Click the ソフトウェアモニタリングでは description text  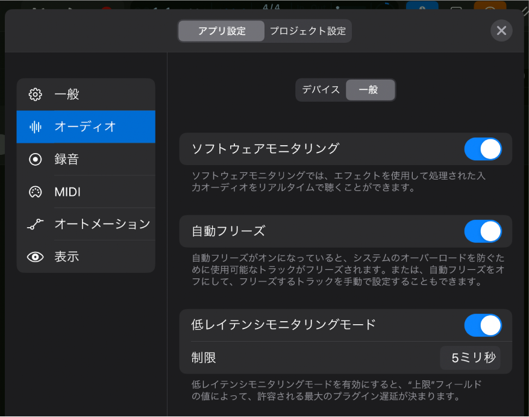point(339,181)
